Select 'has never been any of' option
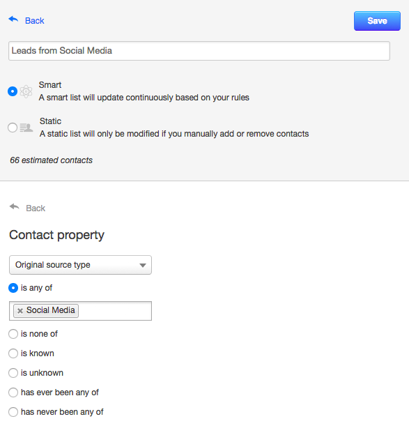This screenshot has height=435, width=409. point(13,412)
